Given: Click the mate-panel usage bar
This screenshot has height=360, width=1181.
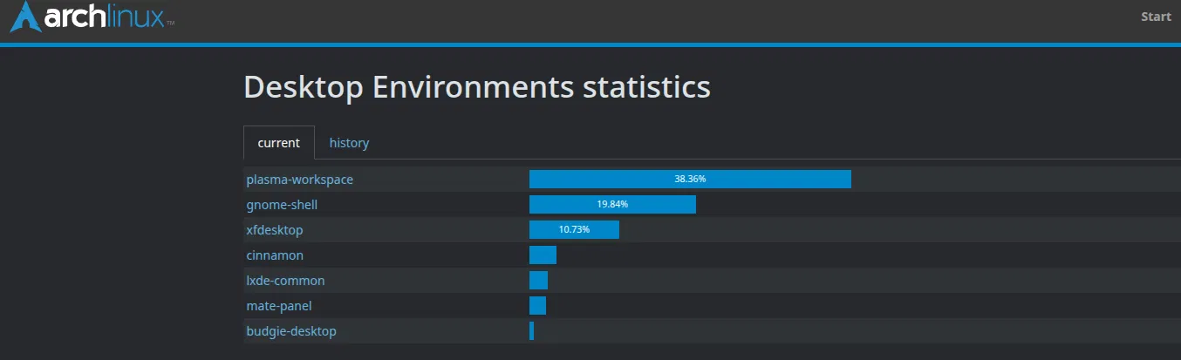Looking at the screenshot, I should pos(537,306).
